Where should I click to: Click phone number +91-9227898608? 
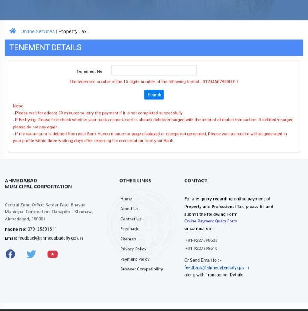(201, 240)
